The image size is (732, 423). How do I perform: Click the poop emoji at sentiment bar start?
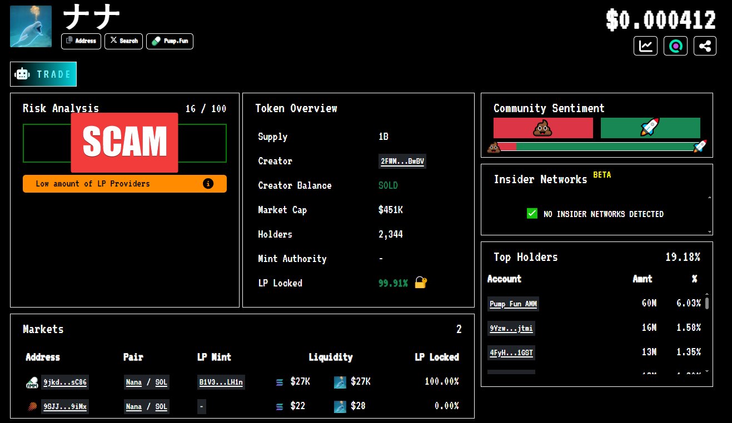[x=494, y=147]
